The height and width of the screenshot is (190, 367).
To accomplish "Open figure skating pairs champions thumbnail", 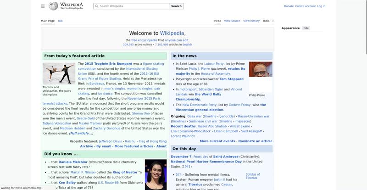I will 59,73.
